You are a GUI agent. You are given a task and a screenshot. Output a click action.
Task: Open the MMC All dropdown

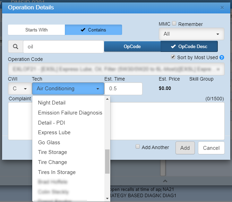(191, 34)
